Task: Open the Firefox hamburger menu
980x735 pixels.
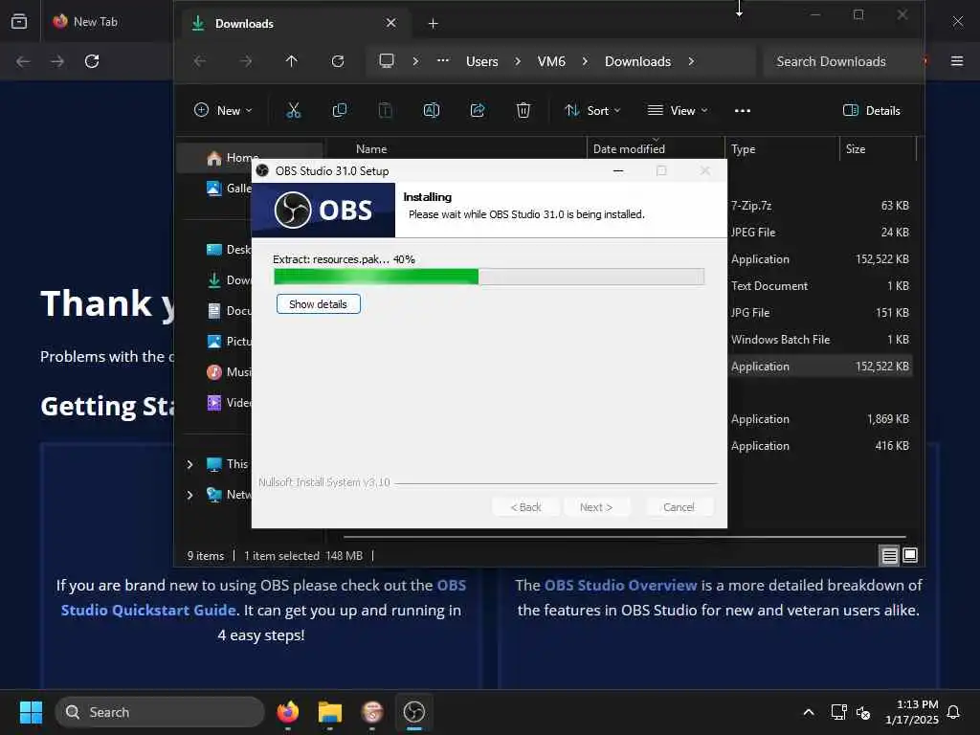Action: click(x=957, y=61)
